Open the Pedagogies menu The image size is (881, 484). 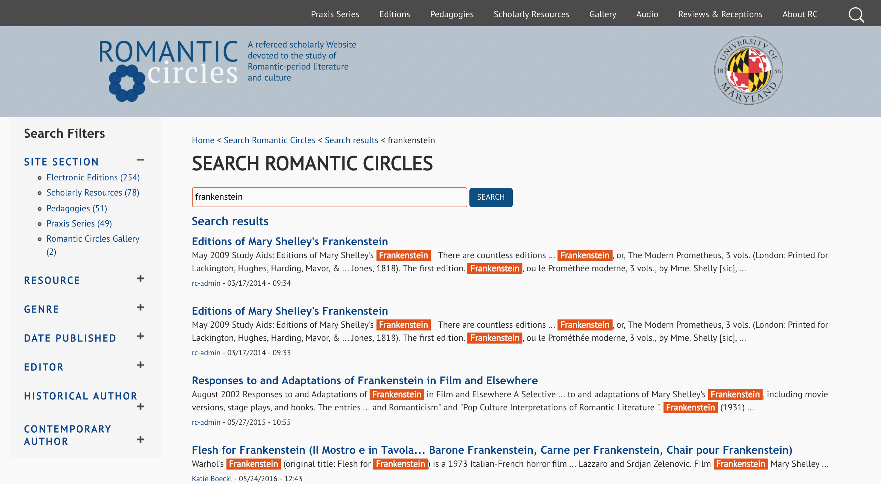coord(452,14)
